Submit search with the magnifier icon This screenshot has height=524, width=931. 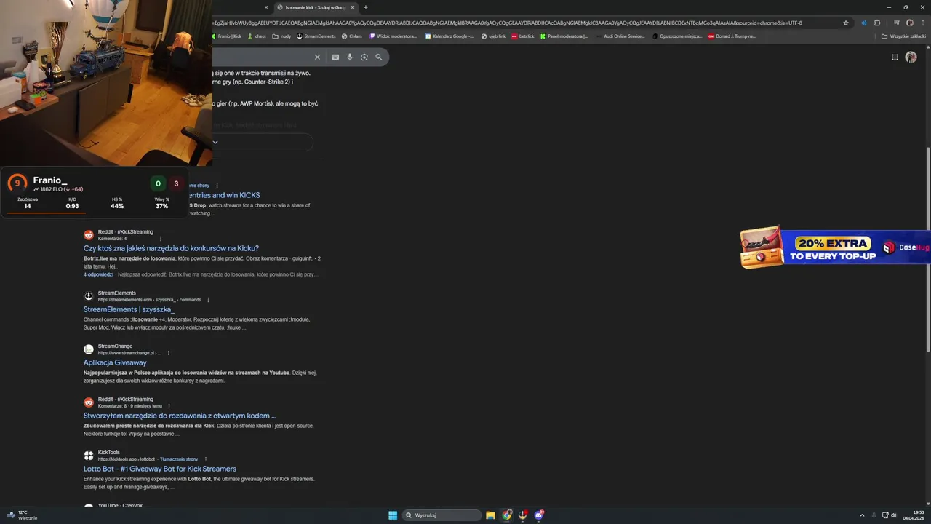tap(378, 57)
